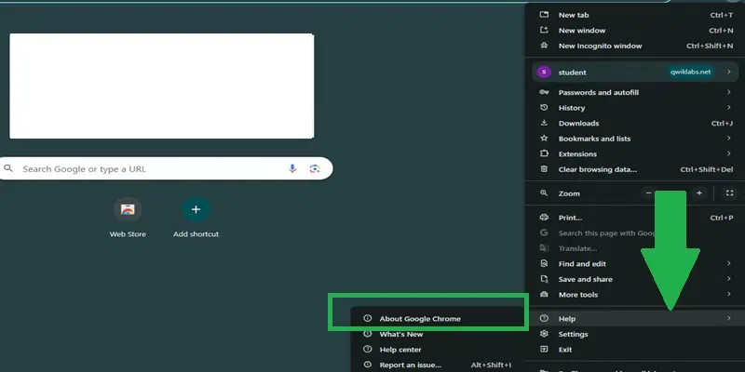745x372 pixels.
Task: Open Help center entry
Action: click(x=437, y=350)
